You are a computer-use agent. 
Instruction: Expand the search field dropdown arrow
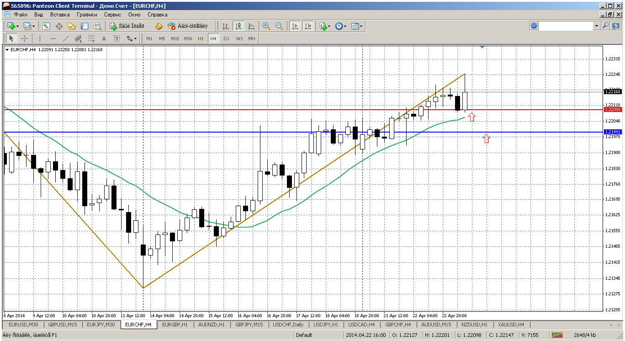point(597,26)
